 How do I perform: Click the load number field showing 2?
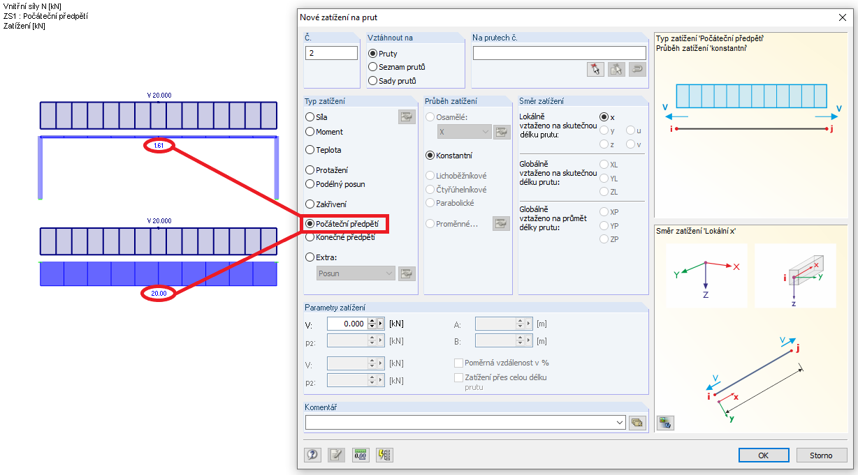tap(331, 53)
